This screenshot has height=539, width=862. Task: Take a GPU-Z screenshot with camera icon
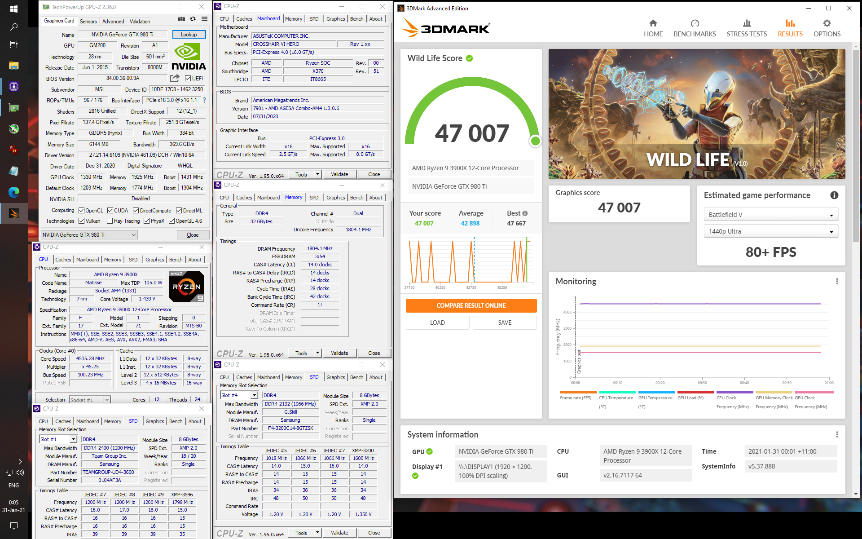181,19
